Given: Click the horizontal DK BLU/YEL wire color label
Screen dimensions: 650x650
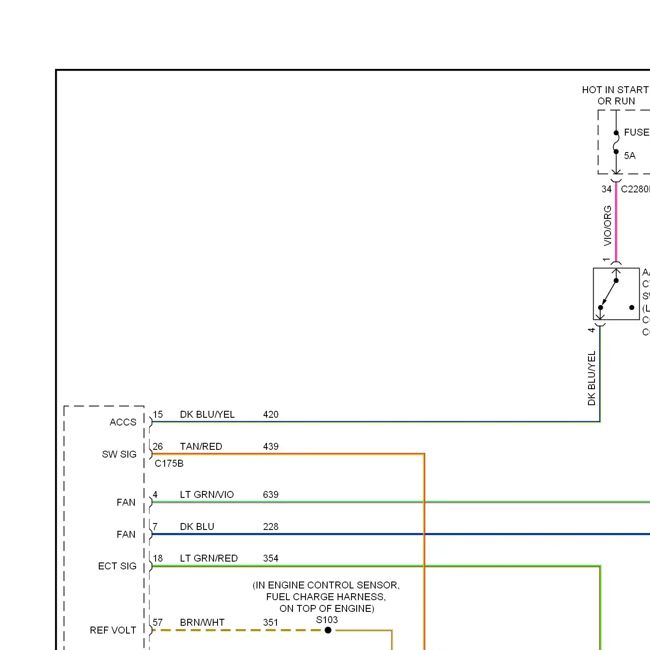Looking at the screenshot, I should tap(207, 414).
